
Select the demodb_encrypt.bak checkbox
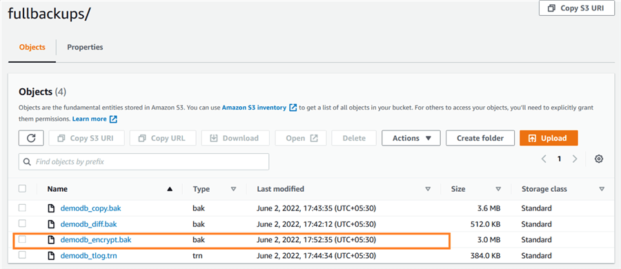point(23,239)
